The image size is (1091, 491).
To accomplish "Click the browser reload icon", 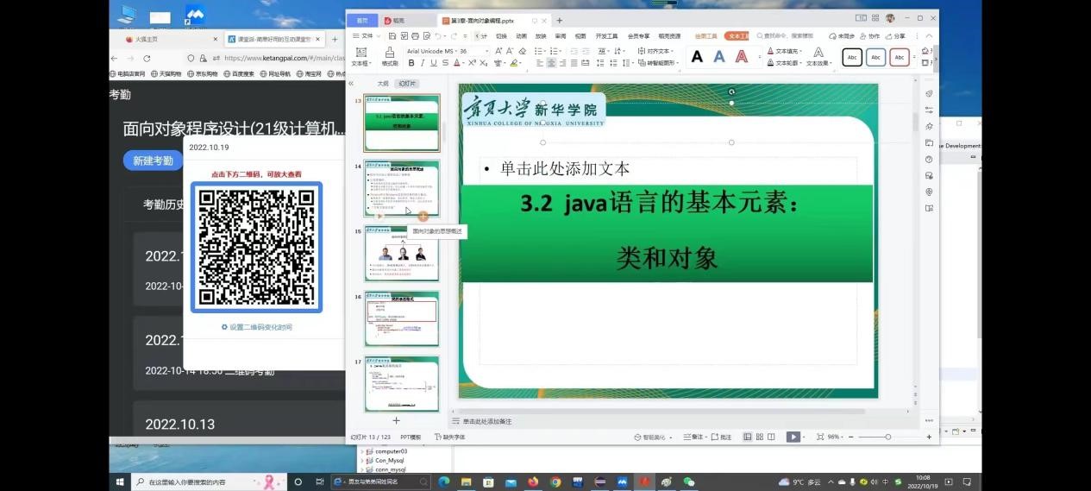I will click(x=147, y=58).
